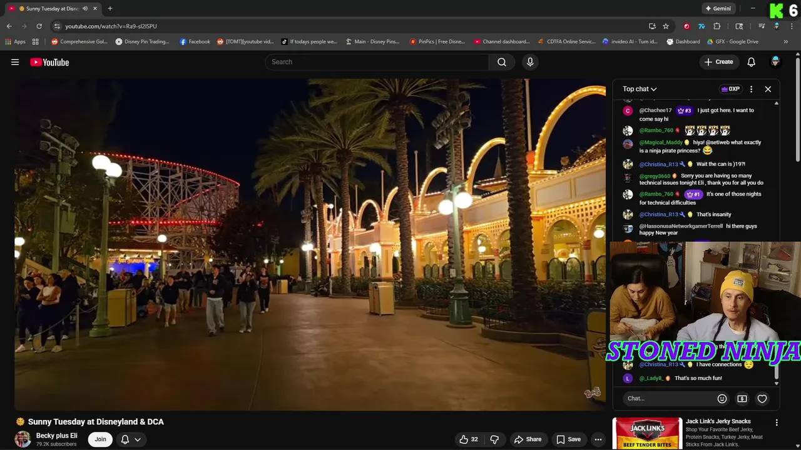The image size is (801, 450).
Task: Click Chachee17's #3 crown rank badge
Action: [684, 111]
